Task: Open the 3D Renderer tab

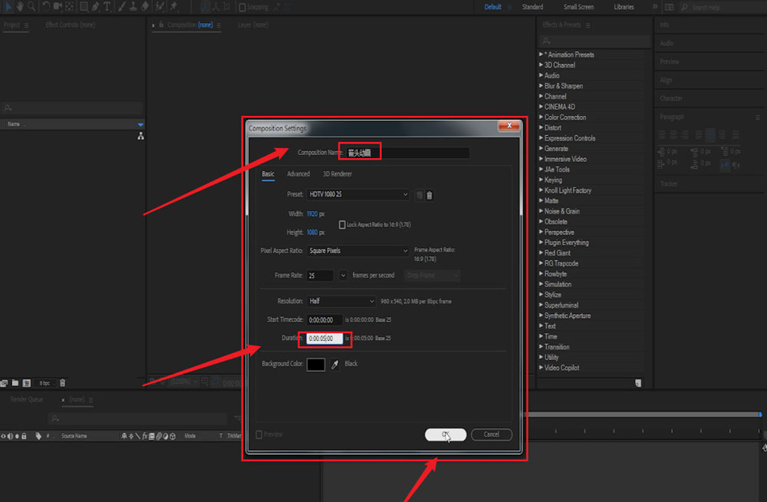Action: (x=337, y=174)
